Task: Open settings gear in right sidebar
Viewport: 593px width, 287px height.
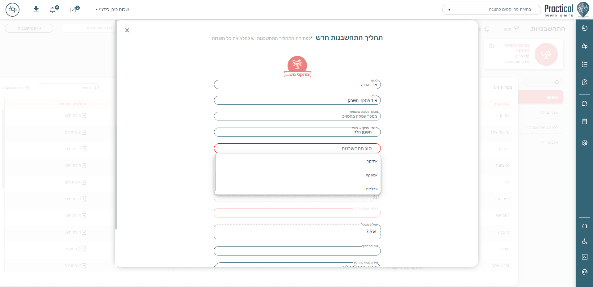Action: click(x=584, y=143)
